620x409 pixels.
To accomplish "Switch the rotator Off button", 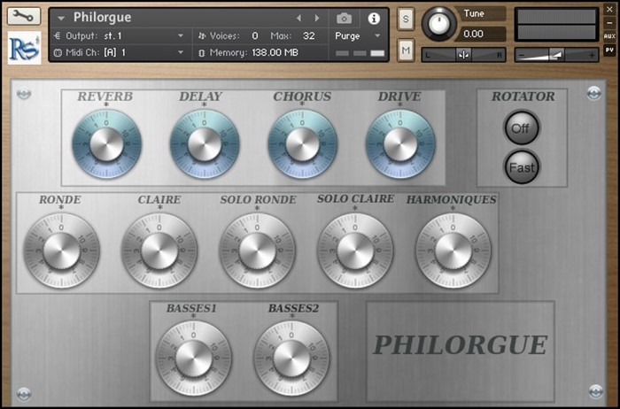I will coord(520,127).
